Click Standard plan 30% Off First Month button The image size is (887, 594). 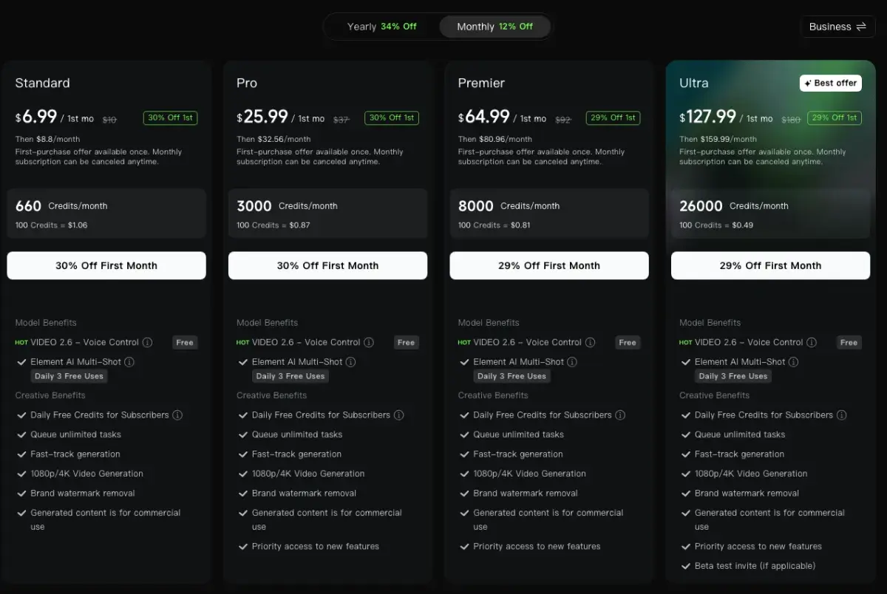(x=106, y=265)
